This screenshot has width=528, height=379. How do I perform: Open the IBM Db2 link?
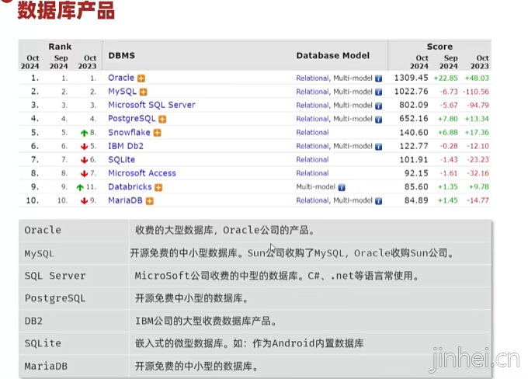pyautogui.click(x=126, y=146)
